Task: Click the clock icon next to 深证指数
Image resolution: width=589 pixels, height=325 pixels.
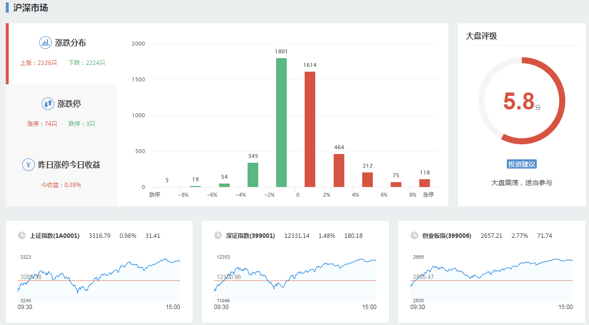Action: tap(218, 236)
